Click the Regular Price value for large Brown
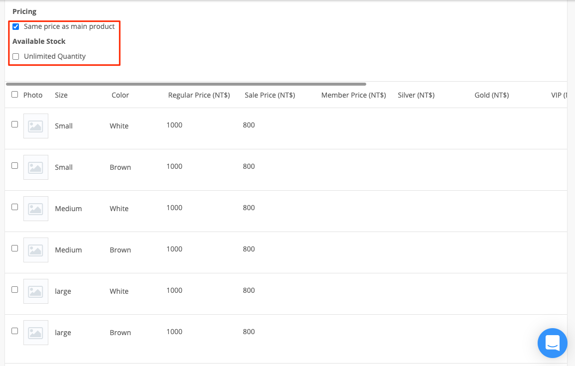Screen dimensions: 575x366 coord(174,332)
